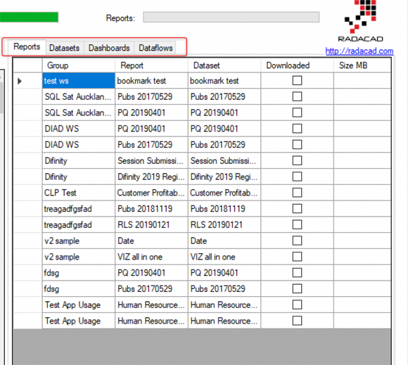Switch to the Reports tab

27,47
